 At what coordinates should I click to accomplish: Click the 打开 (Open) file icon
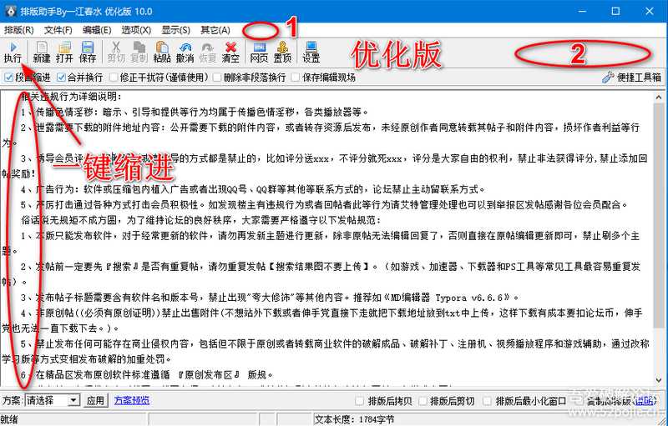coord(64,52)
